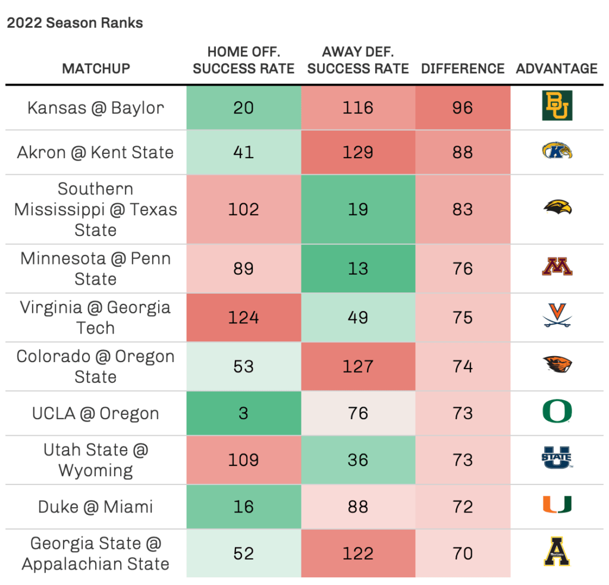Click the Miami Hurricanes U logo

click(x=557, y=506)
